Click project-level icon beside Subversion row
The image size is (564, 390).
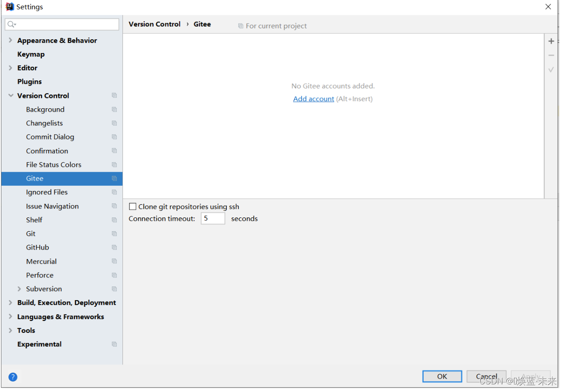click(x=114, y=289)
